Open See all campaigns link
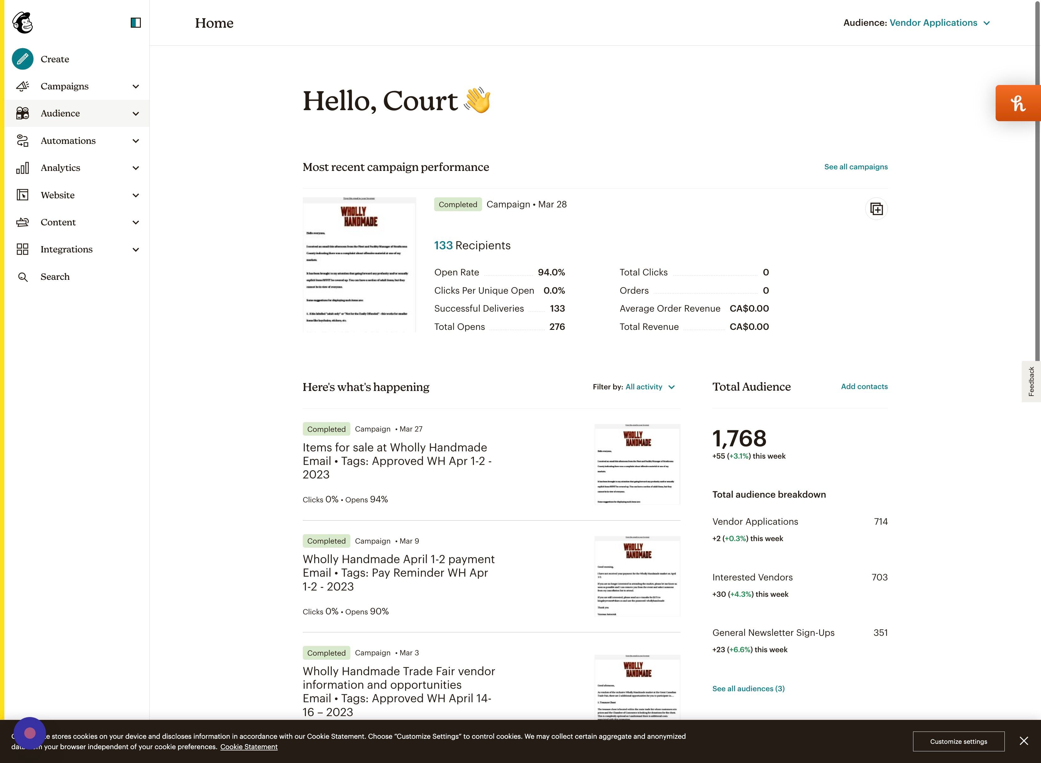1041x763 pixels. (x=856, y=167)
